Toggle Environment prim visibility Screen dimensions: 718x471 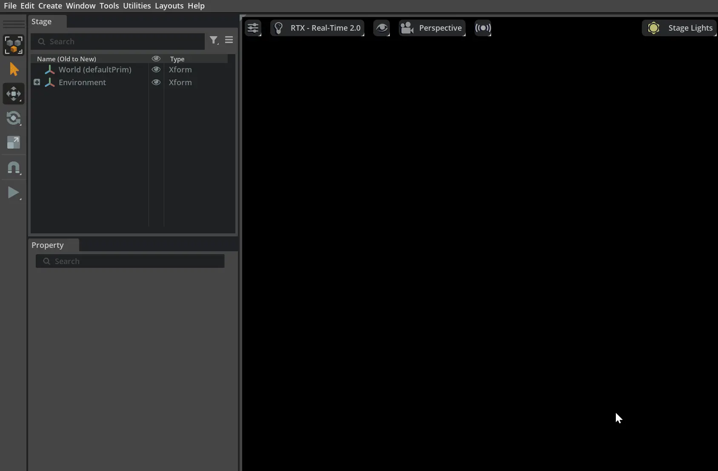[156, 82]
